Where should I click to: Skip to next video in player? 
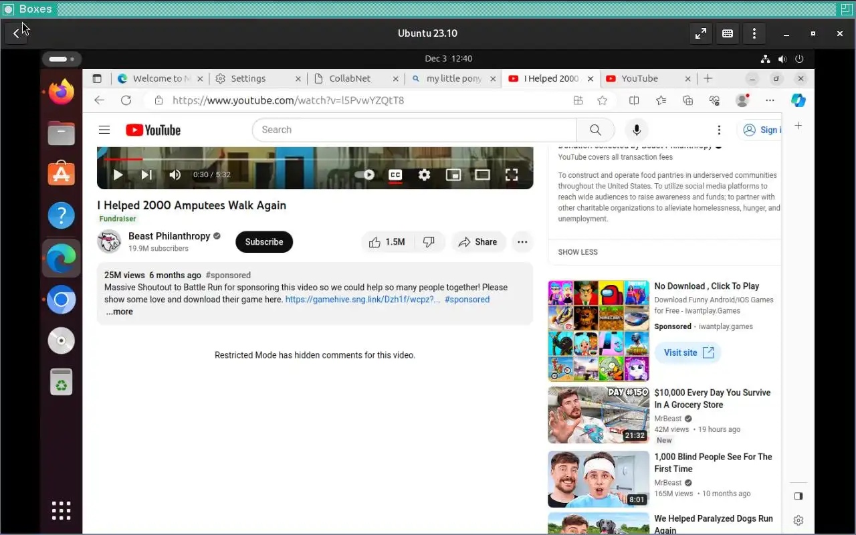(x=146, y=175)
